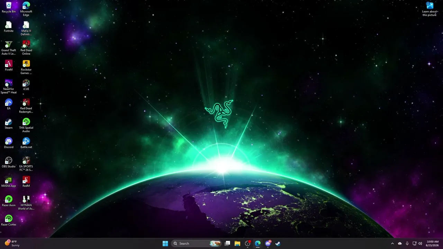Image resolution: width=443 pixels, height=249 pixels.
Task: Click the Learn about this picture icon
Action: click(430, 9)
